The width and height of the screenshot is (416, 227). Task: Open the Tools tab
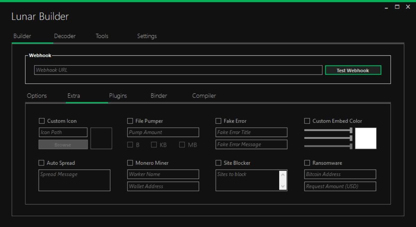coord(102,36)
